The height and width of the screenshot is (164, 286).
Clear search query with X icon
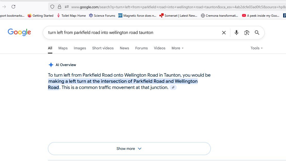(x=224, y=33)
